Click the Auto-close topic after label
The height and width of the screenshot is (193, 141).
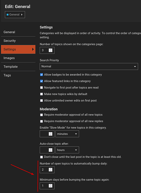point(54,144)
